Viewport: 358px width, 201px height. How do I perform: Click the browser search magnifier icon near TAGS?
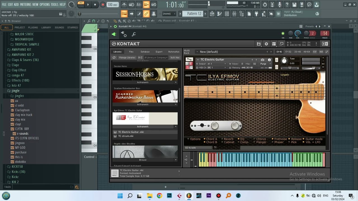pyautogui.click(x=77, y=187)
